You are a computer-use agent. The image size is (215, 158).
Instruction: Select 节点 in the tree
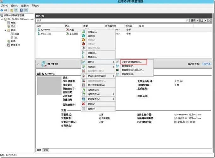click(x=13, y=26)
